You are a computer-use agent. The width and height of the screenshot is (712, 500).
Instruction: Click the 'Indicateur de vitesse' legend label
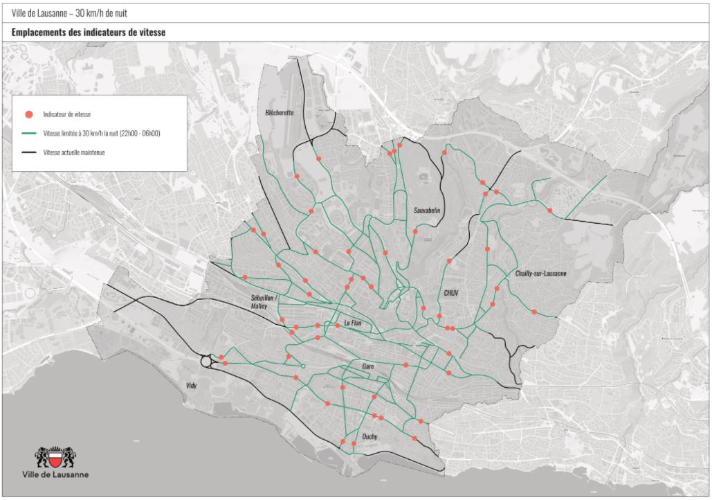[66, 114]
